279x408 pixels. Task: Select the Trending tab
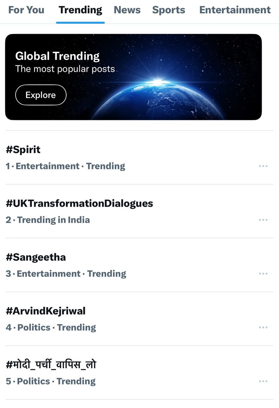(80, 10)
